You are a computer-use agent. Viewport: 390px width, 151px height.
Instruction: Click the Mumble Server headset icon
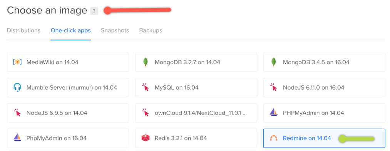click(x=17, y=88)
